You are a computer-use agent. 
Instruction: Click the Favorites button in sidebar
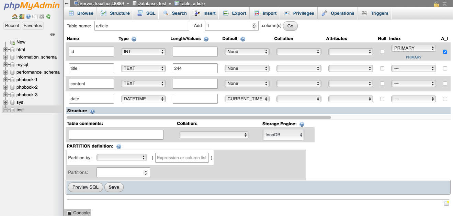point(33,26)
